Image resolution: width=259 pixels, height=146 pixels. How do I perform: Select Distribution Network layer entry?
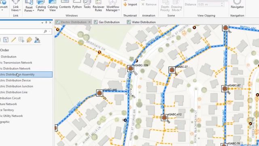(15, 69)
